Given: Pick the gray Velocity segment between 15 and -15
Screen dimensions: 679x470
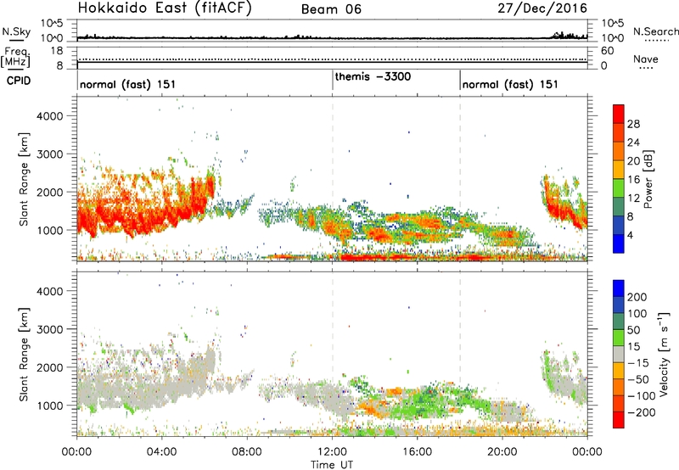Looking at the screenshot, I should pyautogui.click(x=619, y=354).
